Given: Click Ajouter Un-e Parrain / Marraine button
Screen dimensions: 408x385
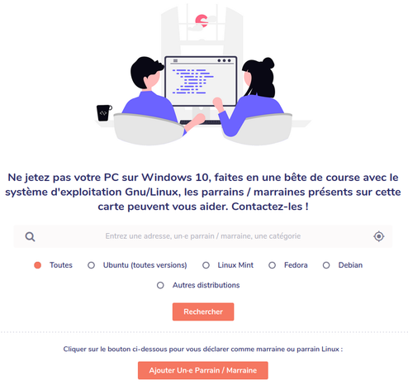Looking at the screenshot, I should (x=203, y=370).
